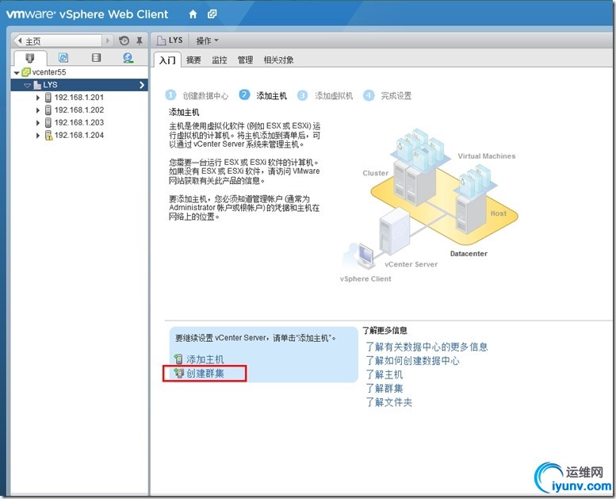This screenshot has width=616, height=499.
Task: Click cluster icon beside 创建群集
Action: (178, 373)
